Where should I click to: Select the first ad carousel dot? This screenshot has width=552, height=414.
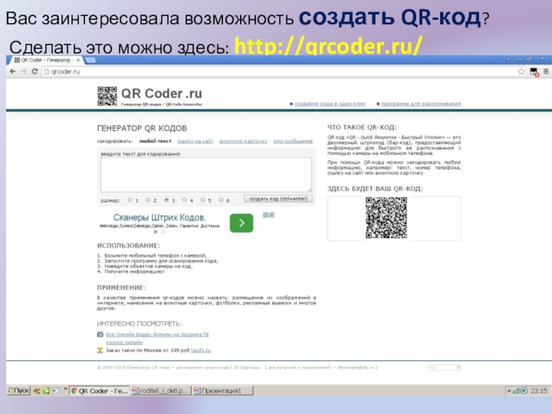pyautogui.click(x=155, y=232)
